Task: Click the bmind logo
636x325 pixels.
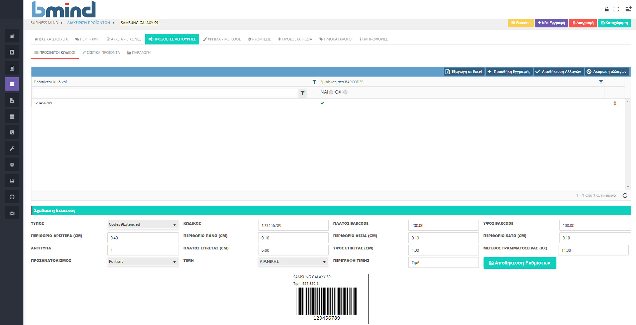Action: coord(64,9)
